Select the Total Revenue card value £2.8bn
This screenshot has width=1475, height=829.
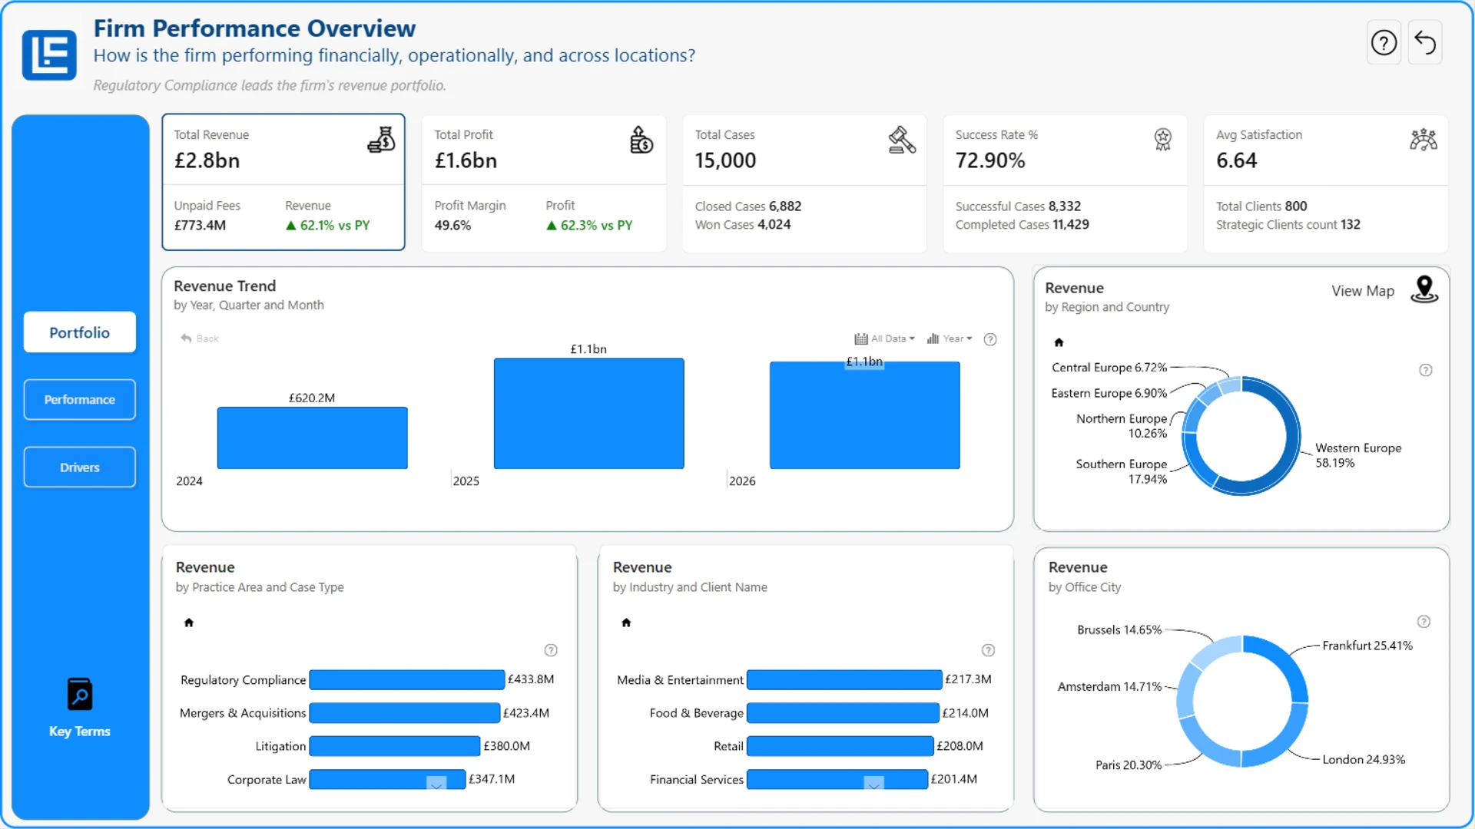(207, 160)
